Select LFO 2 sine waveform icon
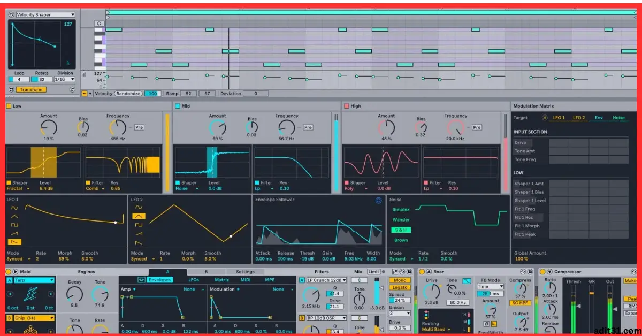Image resolution: width=642 pixels, height=336 pixels. pos(139,207)
